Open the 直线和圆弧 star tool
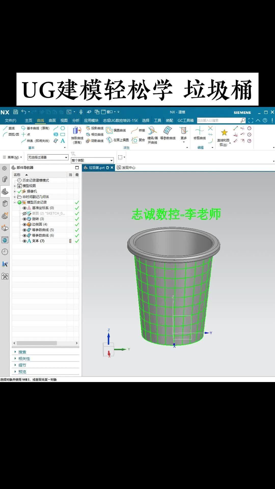The image size is (275, 489). pyautogui.click(x=224, y=138)
